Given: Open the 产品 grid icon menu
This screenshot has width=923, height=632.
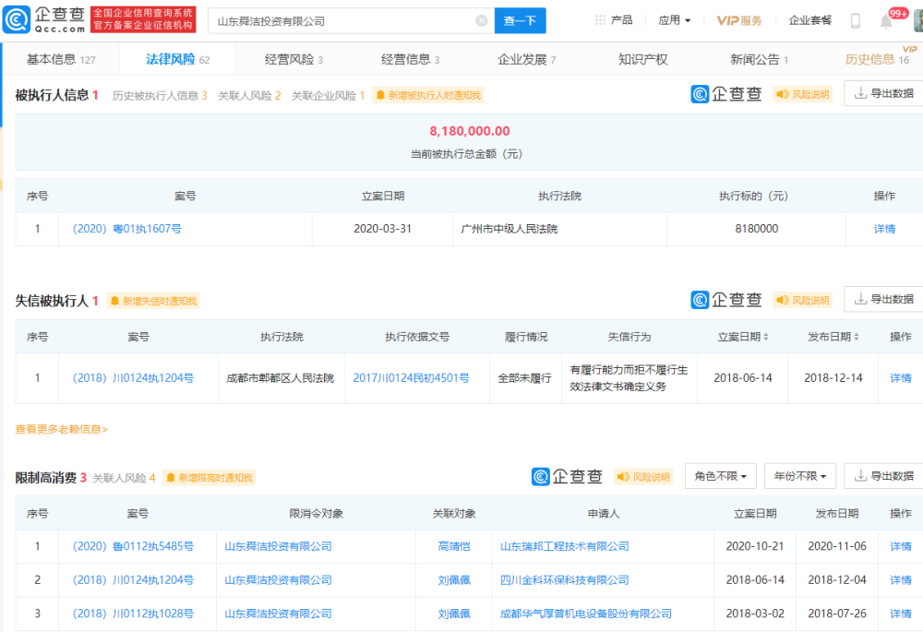Looking at the screenshot, I should pos(600,20).
